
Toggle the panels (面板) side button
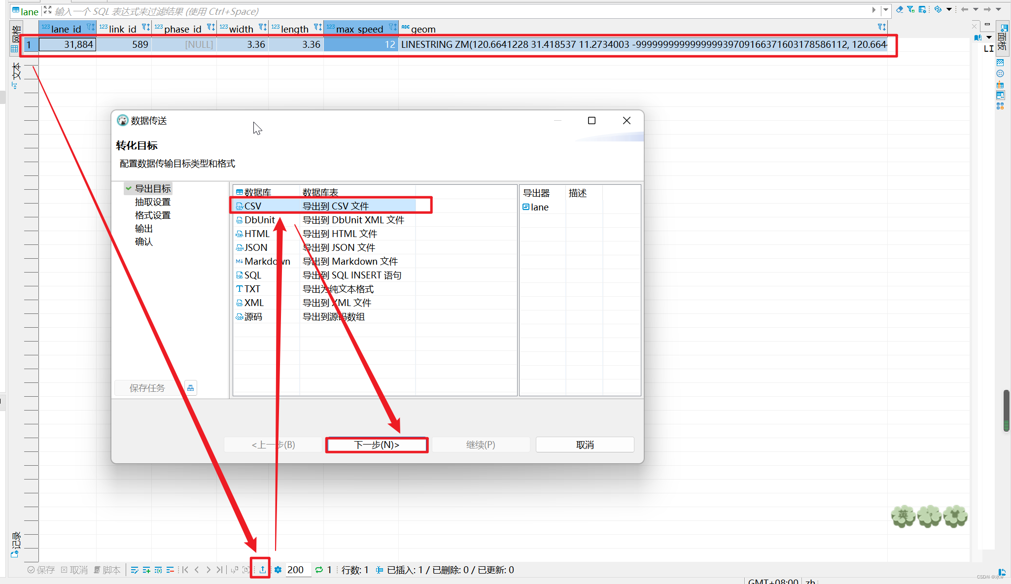[1002, 38]
